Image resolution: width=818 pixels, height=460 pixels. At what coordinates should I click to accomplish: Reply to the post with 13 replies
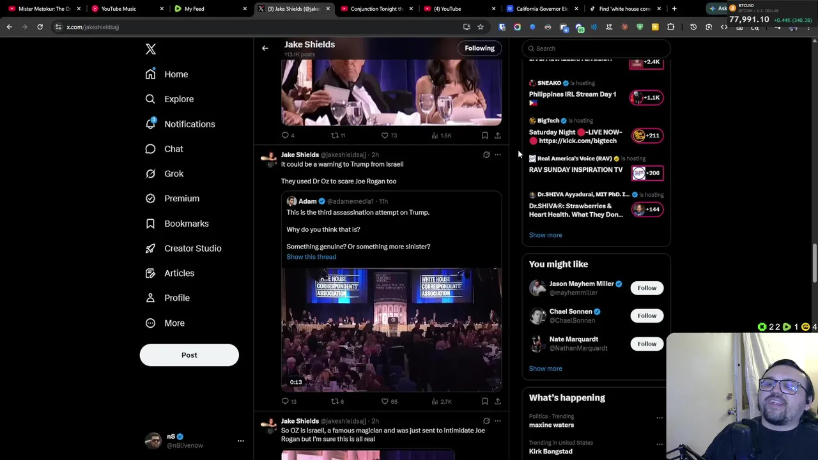click(289, 401)
